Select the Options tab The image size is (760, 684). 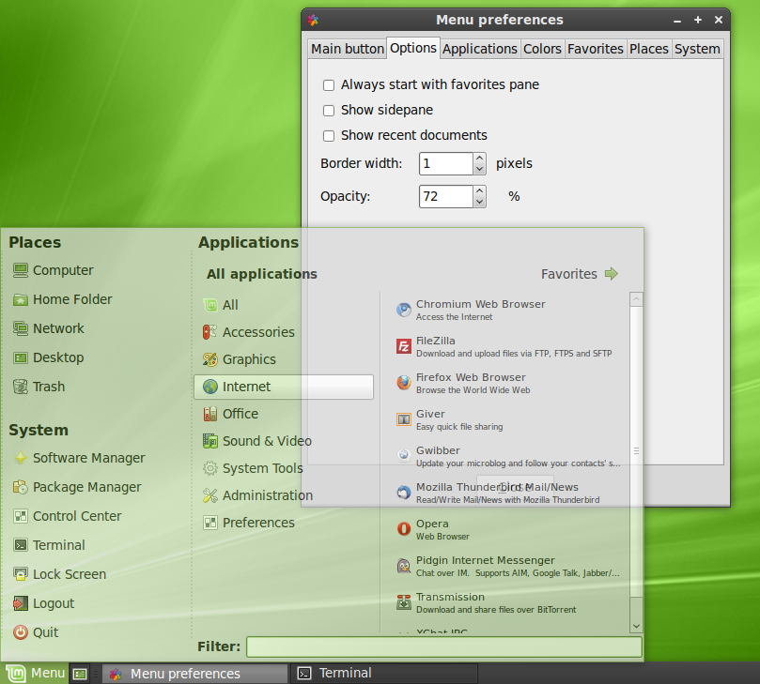(413, 48)
